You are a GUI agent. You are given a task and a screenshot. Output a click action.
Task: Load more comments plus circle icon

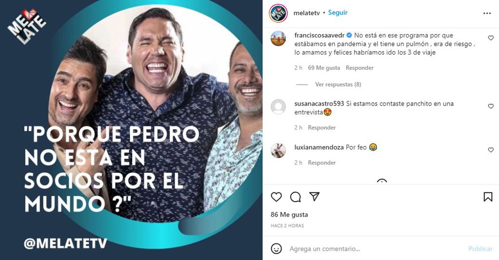click(x=381, y=182)
